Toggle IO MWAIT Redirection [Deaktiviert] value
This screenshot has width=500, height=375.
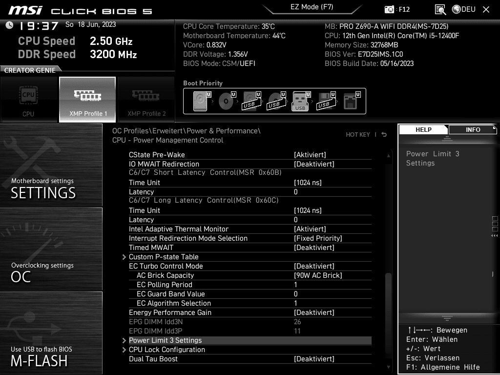click(x=314, y=164)
